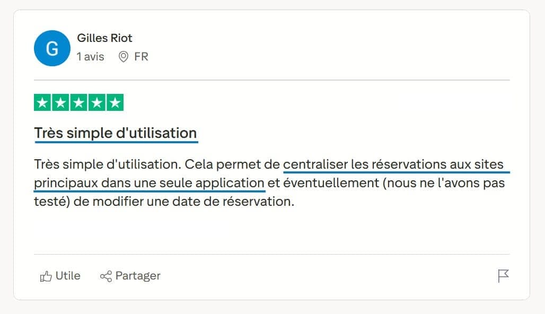This screenshot has height=314, width=545.
Task: Click the "1 avis" review count
Action: pos(91,57)
